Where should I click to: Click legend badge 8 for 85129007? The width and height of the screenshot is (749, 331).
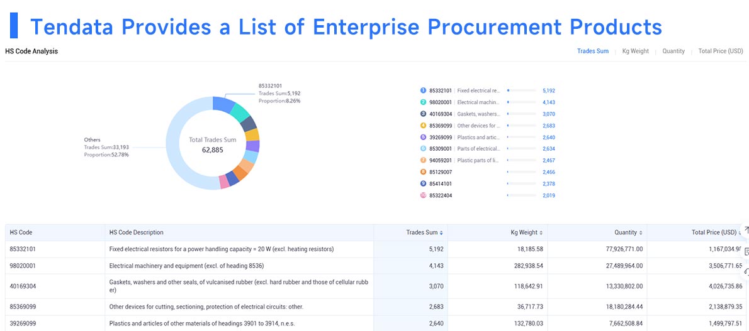point(423,171)
